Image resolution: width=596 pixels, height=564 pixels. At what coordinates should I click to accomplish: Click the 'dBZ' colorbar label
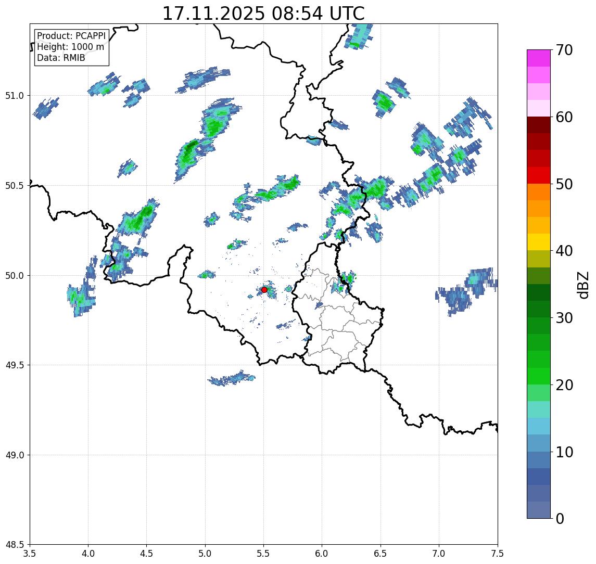582,285
